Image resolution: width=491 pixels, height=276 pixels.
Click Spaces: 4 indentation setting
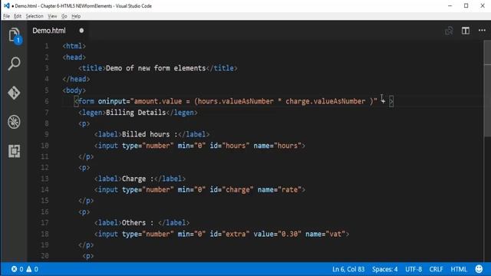point(385,269)
